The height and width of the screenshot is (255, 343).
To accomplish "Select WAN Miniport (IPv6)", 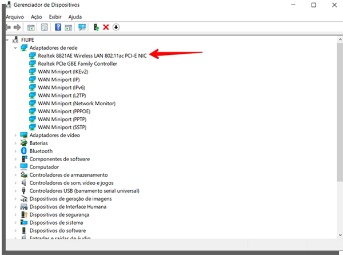I will point(62,87).
